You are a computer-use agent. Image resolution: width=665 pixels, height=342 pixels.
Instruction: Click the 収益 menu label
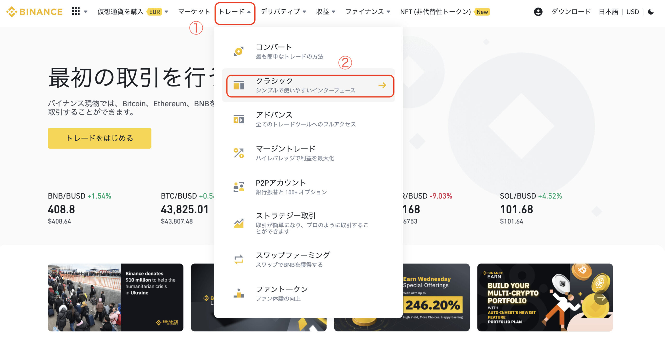pos(322,12)
